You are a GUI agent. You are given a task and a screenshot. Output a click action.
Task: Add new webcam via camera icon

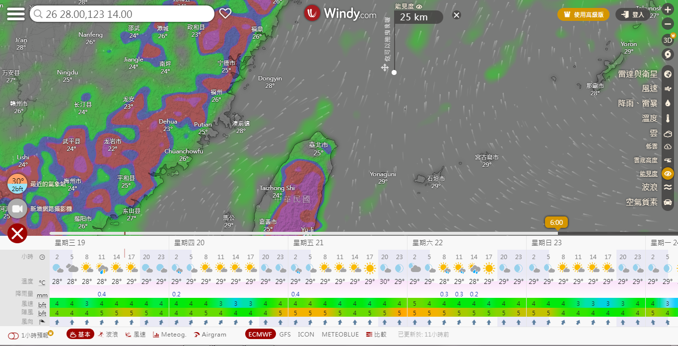(x=17, y=208)
